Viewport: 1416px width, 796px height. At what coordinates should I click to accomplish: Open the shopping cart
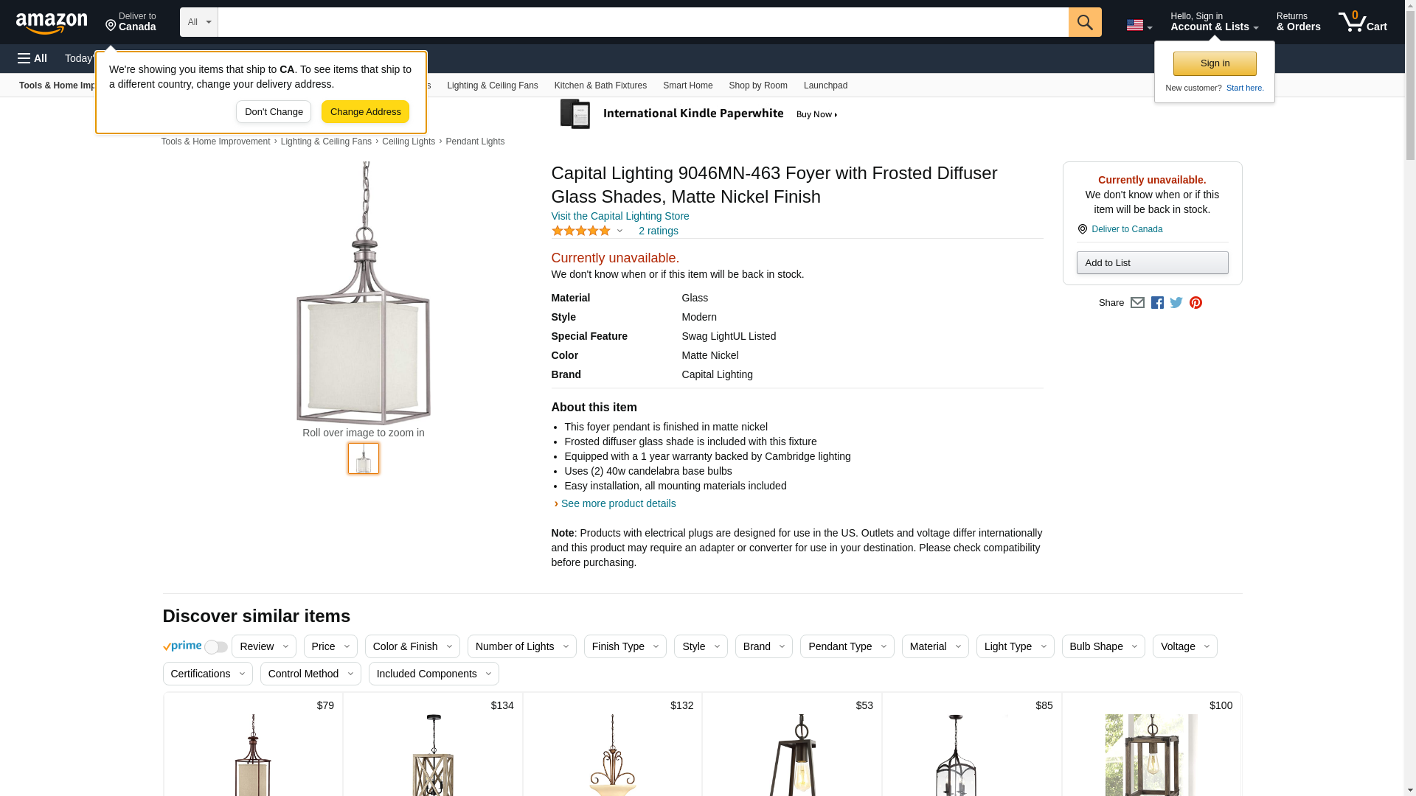click(1362, 22)
